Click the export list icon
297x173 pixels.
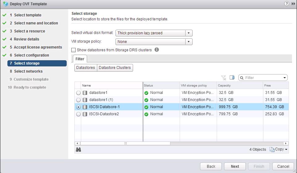pos(232,78)
